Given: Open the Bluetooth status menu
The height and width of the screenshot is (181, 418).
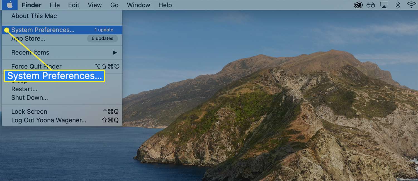Looking at the screenshot, I should [x=398, y=5].
